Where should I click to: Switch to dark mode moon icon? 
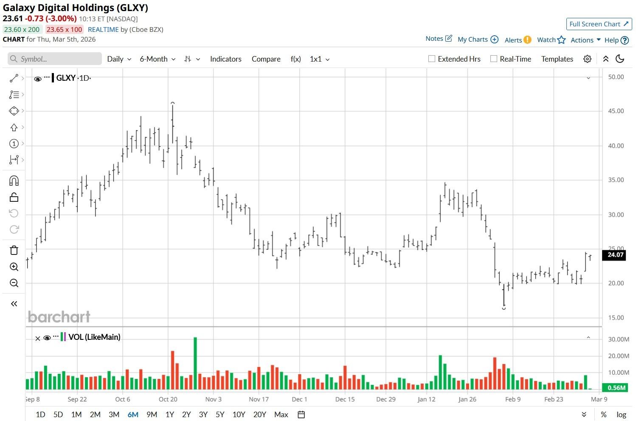click(620, 59)
